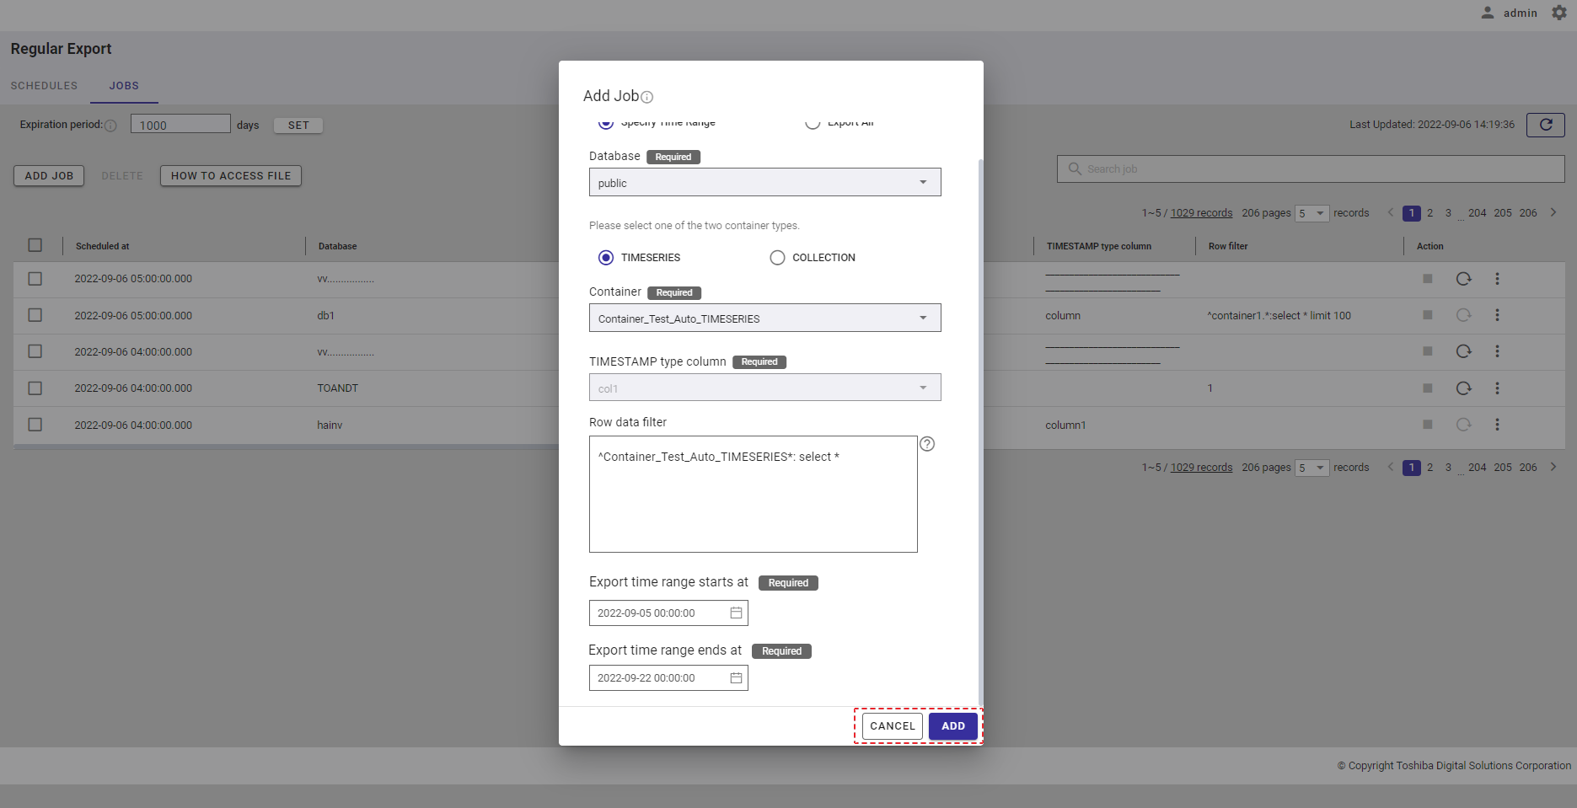
Task: Expand the Database dropdown
Action: [x=923, y=183]
